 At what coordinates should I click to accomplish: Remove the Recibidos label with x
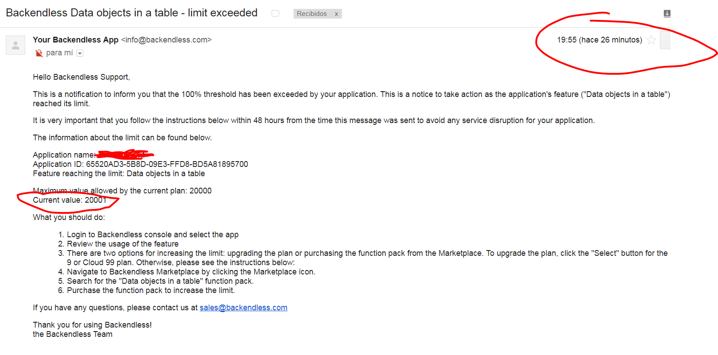337,14
